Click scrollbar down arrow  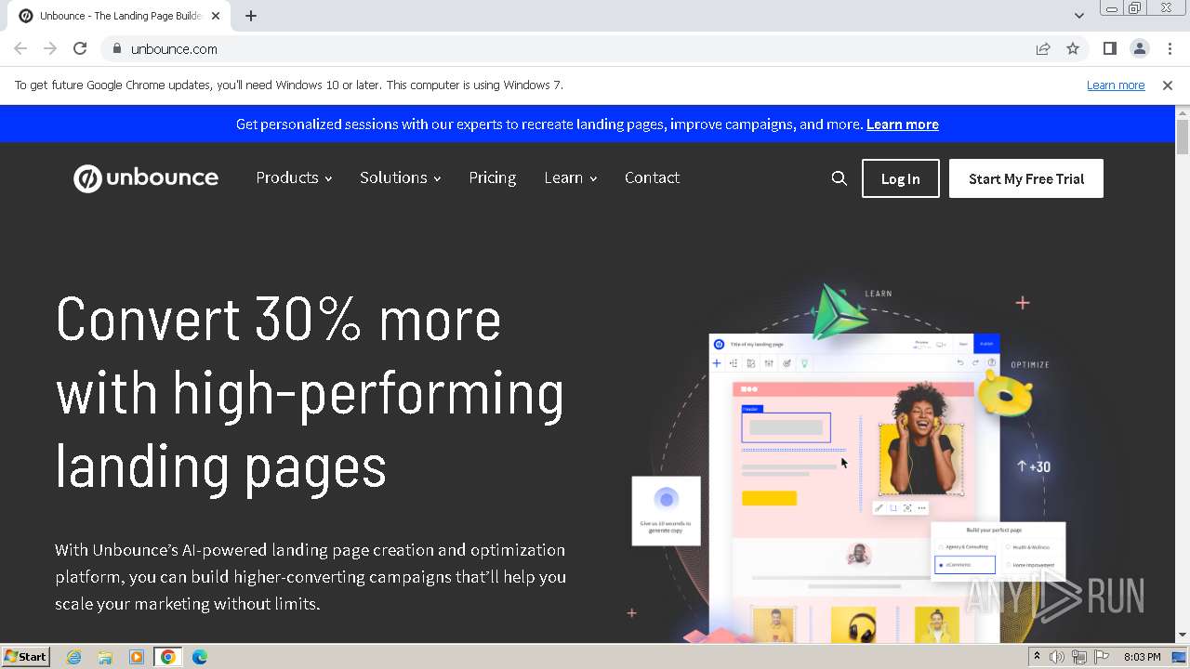(x=1183, y=636)
